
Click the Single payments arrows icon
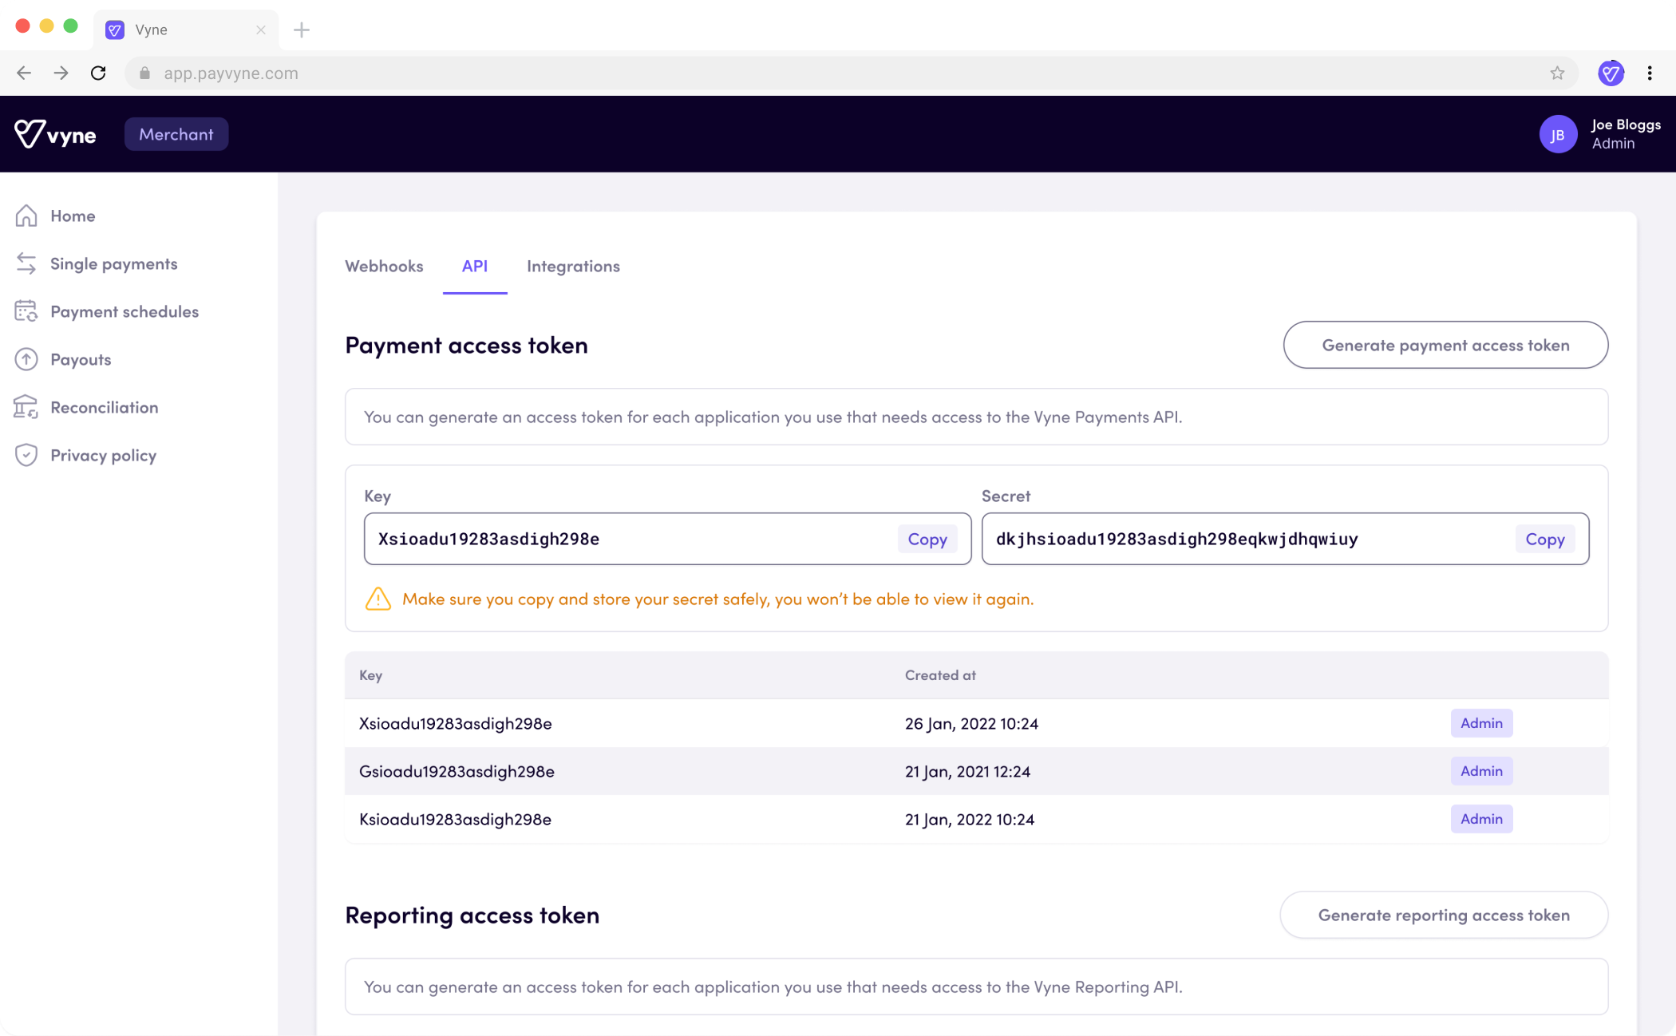tap(26, 263)
